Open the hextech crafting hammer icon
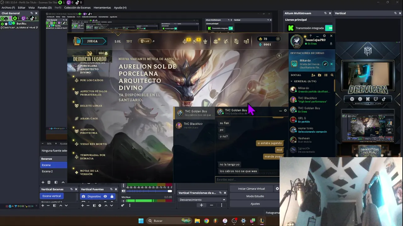Image resolution: width=403 pixels, height=226 pixels. point(226,41)
